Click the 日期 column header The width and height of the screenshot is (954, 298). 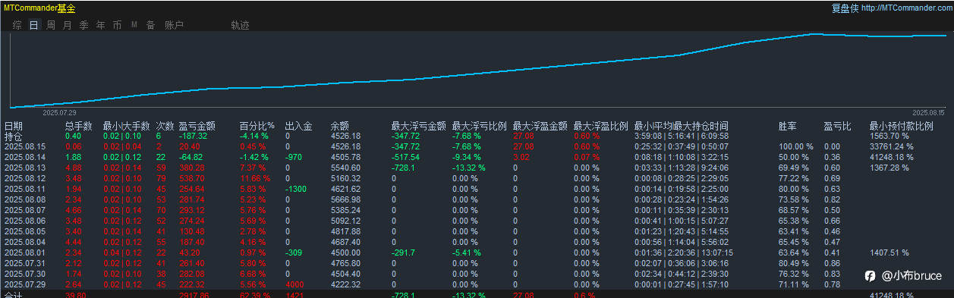point(14,126)
